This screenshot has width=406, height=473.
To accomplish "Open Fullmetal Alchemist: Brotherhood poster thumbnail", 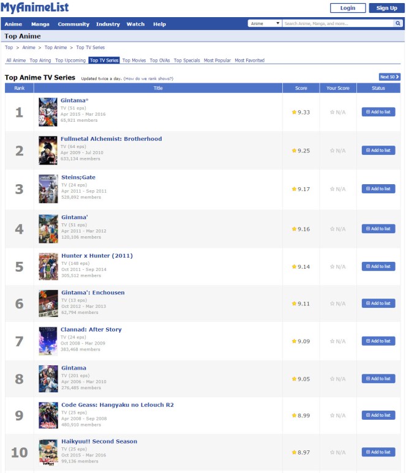I will click(48, 151).
